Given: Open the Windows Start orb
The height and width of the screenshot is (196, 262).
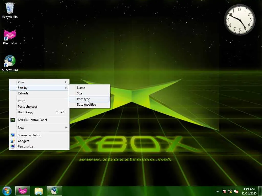Looking at the screenshot, I should 7,191.
